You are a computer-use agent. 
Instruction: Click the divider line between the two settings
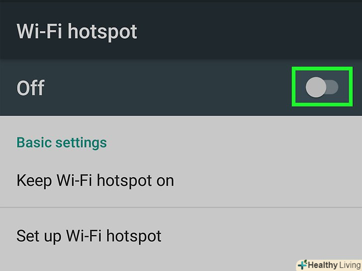[181, 207]
